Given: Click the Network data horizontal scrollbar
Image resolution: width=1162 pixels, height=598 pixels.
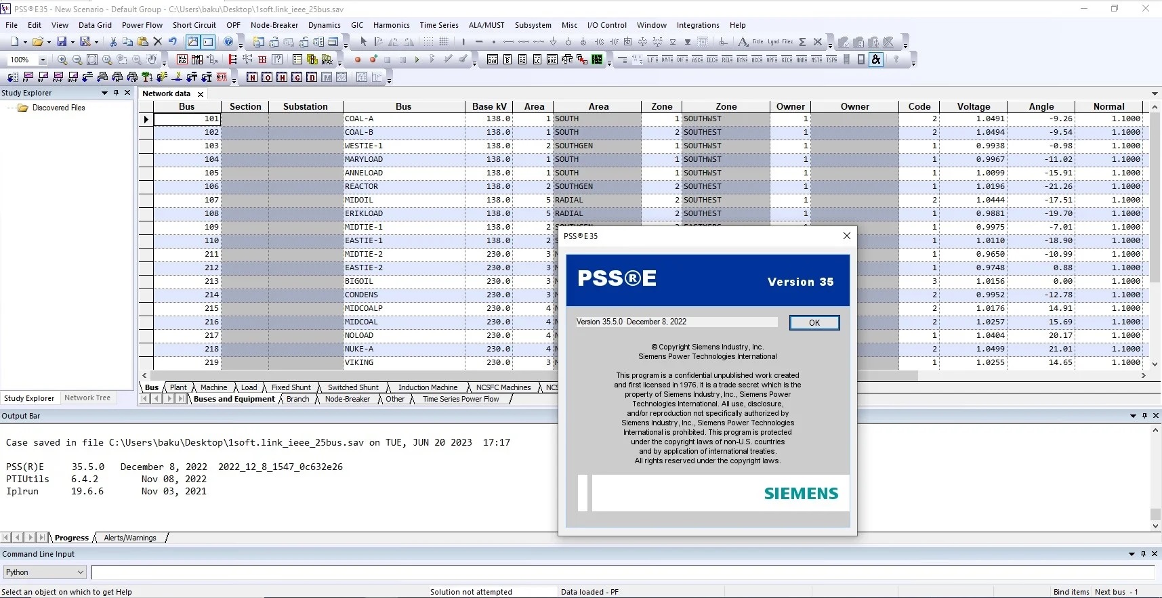Looking at the screenshot, I should pyautogui.click(x=534, y=375).
